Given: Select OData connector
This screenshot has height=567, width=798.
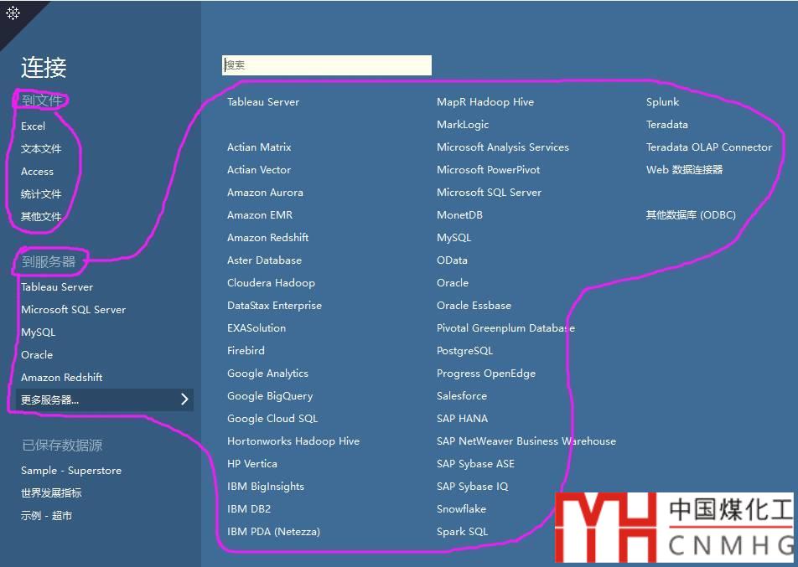Looking at the screenshot, I should pos(452,260).
